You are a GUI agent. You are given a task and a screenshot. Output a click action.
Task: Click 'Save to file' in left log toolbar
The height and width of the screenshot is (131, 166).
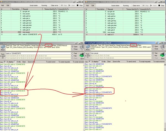point(32,62)
